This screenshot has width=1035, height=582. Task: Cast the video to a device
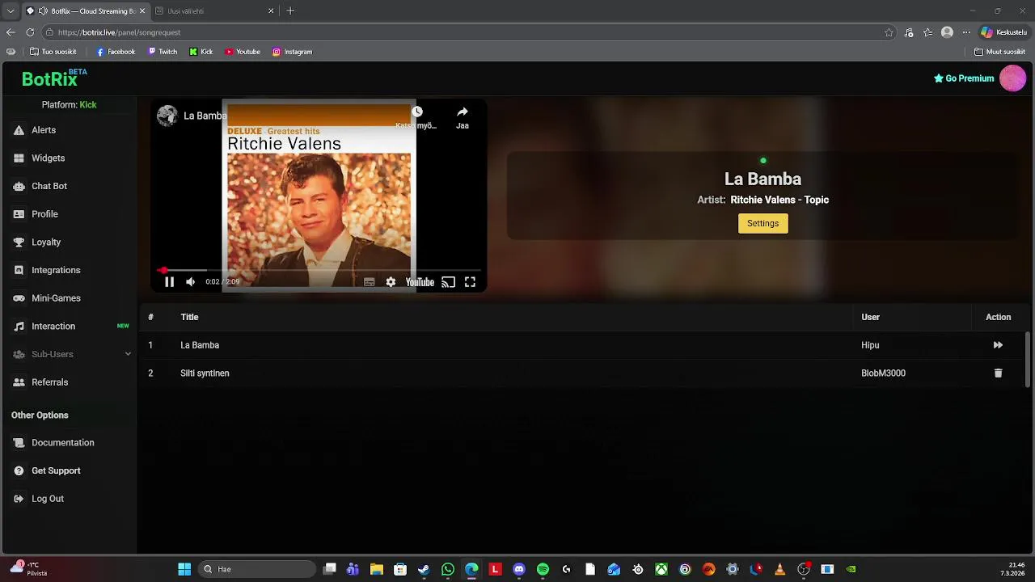pyautogui.click(x=448, y=282)
